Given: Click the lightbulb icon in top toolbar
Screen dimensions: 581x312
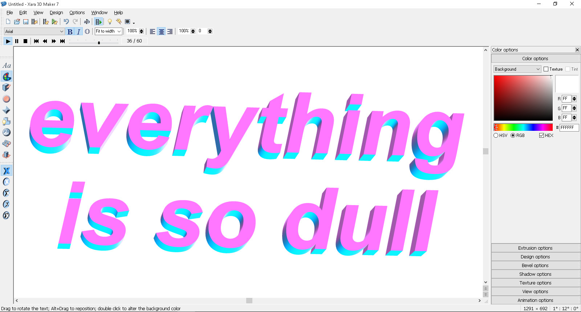Looking at the screenshot, I should [110, 22].
